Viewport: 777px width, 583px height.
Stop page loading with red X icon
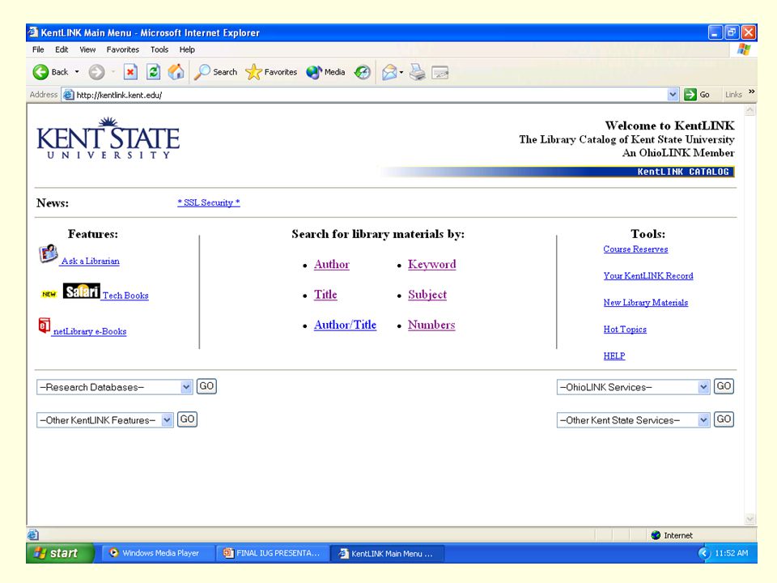(x=130, y=72)
